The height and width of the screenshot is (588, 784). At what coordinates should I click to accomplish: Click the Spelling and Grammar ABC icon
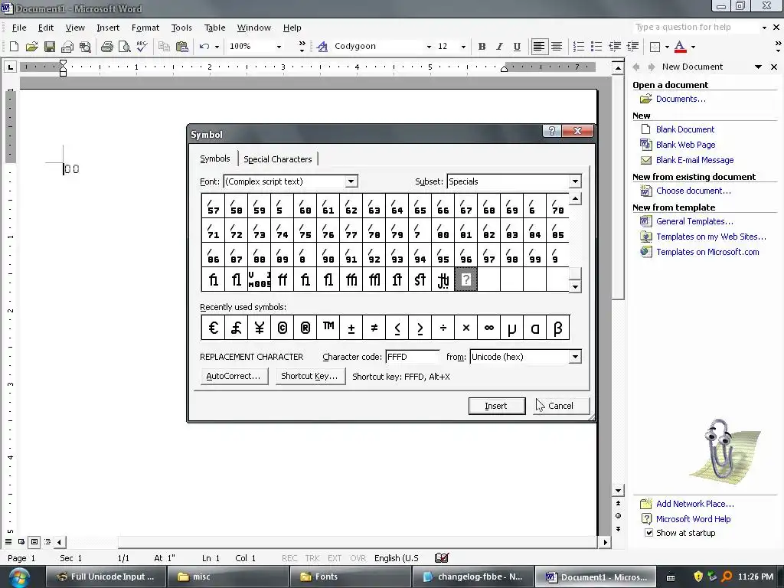tap(142, 47)
